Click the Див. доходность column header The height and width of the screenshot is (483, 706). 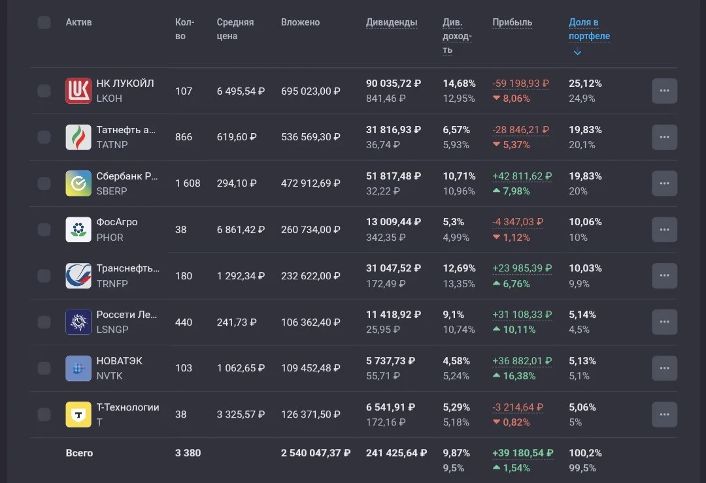click(x=457, y=36)
